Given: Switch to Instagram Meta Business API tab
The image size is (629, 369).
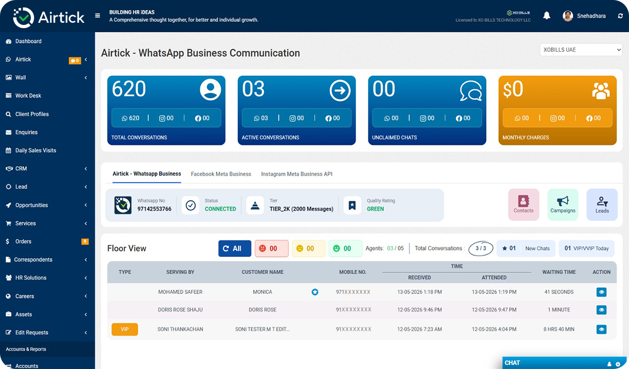Looking at the screenshot, I should tap(297, 174).
